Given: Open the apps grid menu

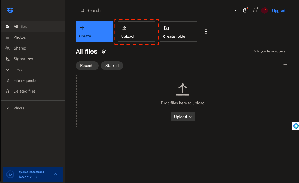Looking at the screenshot, I should pos(236,10).
